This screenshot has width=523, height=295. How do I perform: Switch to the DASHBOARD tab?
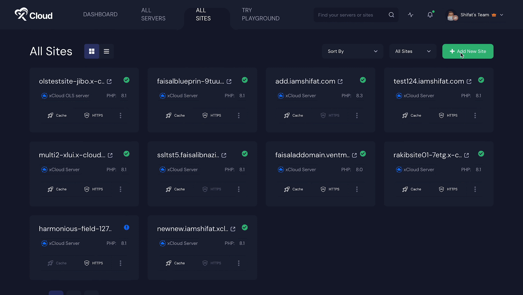(100, 14)
